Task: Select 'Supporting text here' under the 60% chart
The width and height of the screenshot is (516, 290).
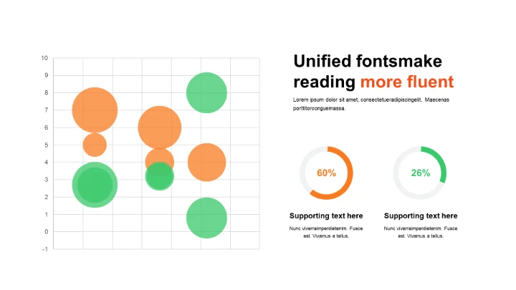Action: click(x=326, y=216)
